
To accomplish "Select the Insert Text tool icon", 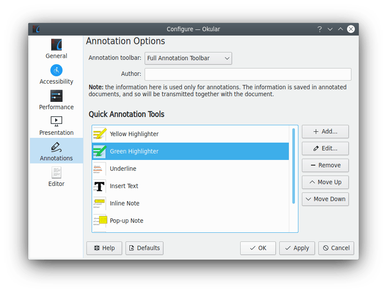I will [x=99, y=186].
